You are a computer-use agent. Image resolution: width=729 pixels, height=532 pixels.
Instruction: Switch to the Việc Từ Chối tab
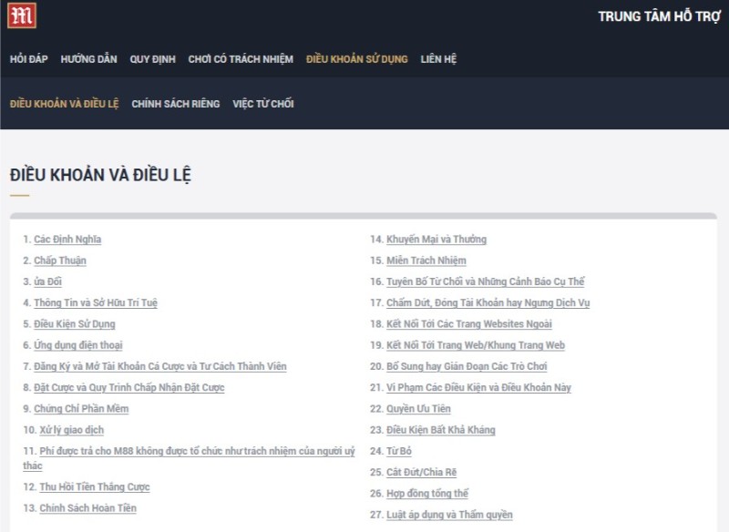pyautogui.click(x=262, y=104)
